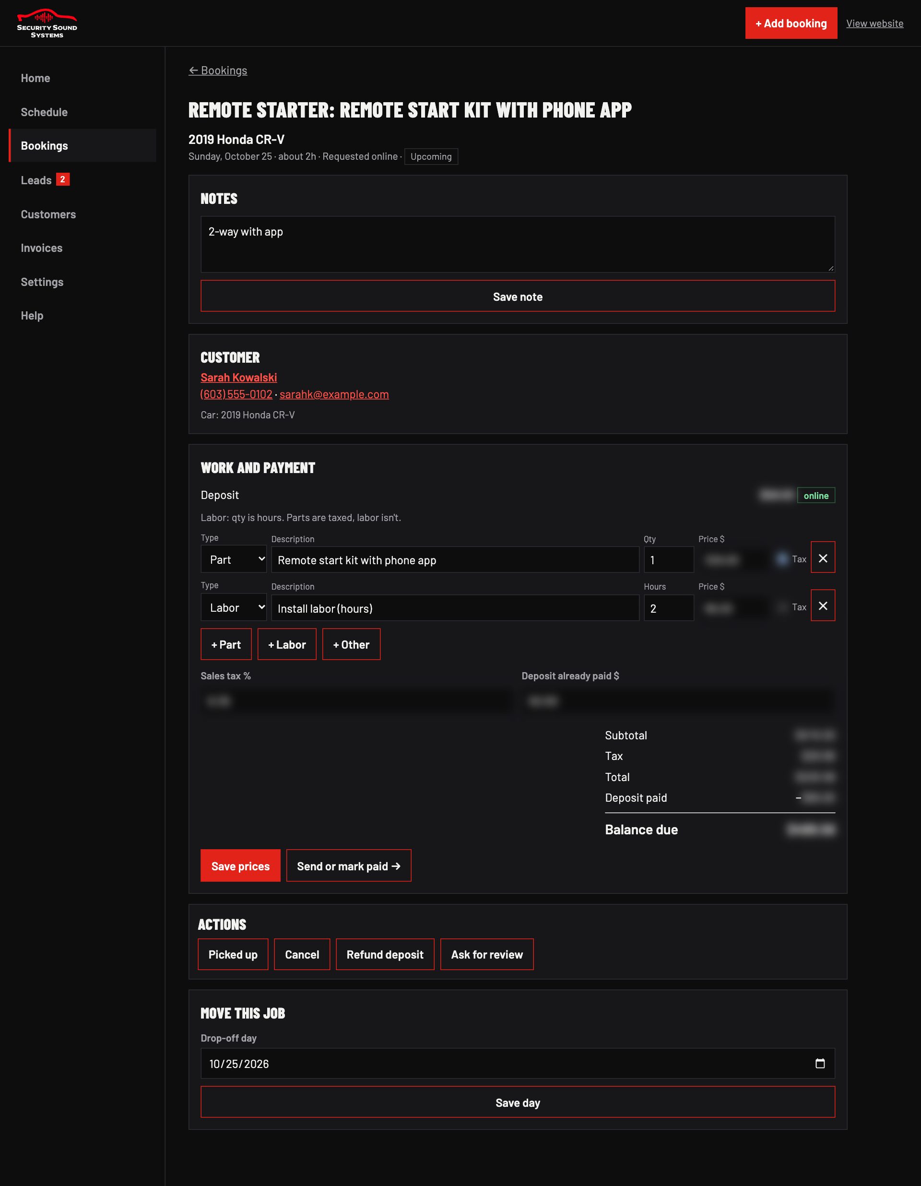The height and width of the screenshot is (1186, 921).
Task: Go to Home in the sidebar
Action: [83, 78]
